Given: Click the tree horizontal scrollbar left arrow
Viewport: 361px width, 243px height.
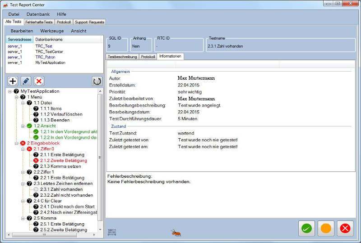Looking at the screenshot, I should coord(9,235).
